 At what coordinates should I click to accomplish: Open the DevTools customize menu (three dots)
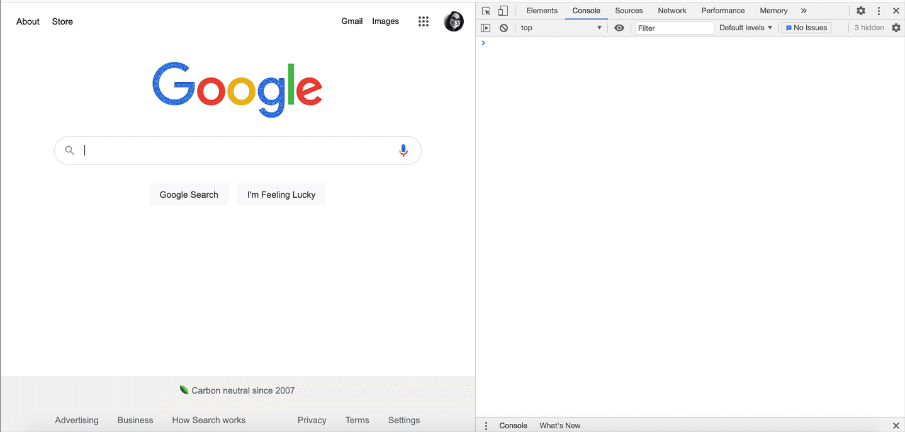coord(879,11)
